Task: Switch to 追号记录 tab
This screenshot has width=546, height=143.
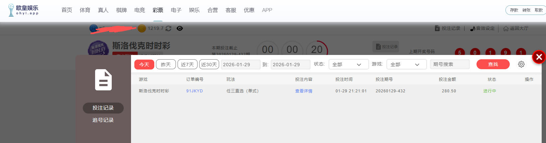Action: pyautogui.click(x=103, y=120)
